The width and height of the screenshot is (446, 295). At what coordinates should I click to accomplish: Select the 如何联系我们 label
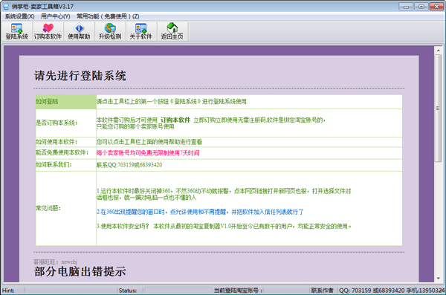pyautogui.click(x=54, y=165)
